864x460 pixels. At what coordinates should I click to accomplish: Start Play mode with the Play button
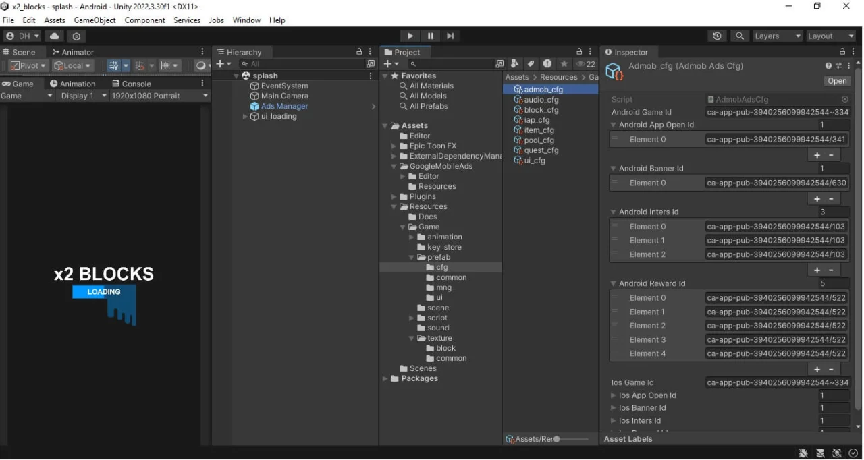(x=410, y=36)
